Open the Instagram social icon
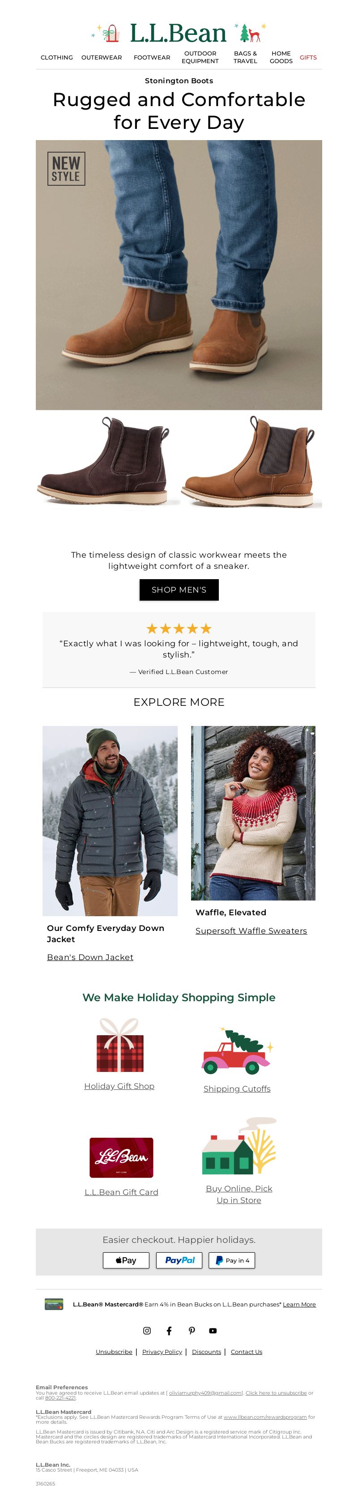358x1494 pixels. tap(147, 1330)
